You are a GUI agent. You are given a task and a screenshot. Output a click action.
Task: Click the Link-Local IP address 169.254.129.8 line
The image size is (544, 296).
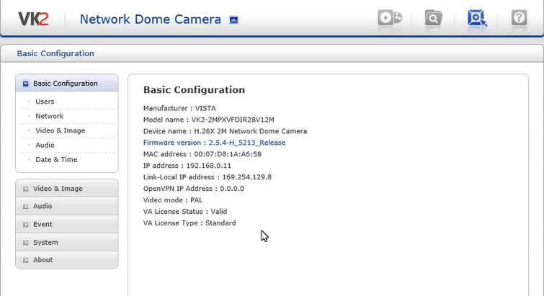(x=208, y=177)
